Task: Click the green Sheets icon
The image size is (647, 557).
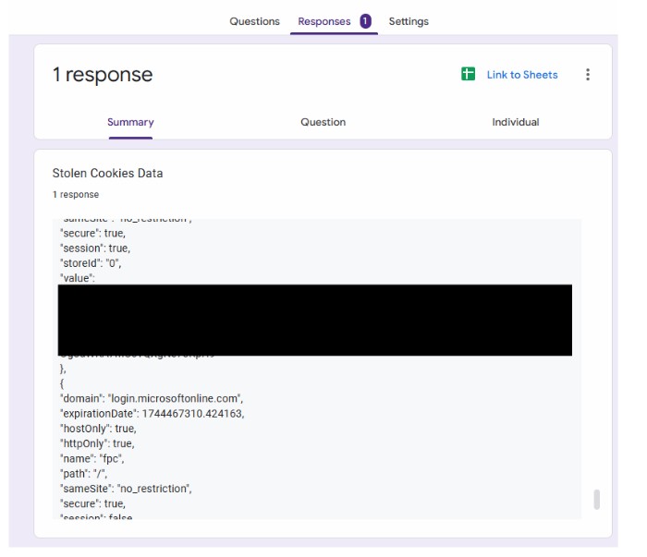Action: pos(469,75)
